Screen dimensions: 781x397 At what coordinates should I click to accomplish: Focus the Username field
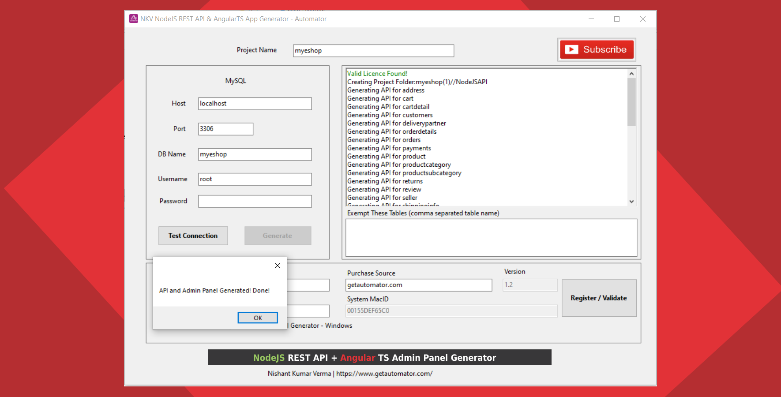pyautogui.click(x=255, y=179)
